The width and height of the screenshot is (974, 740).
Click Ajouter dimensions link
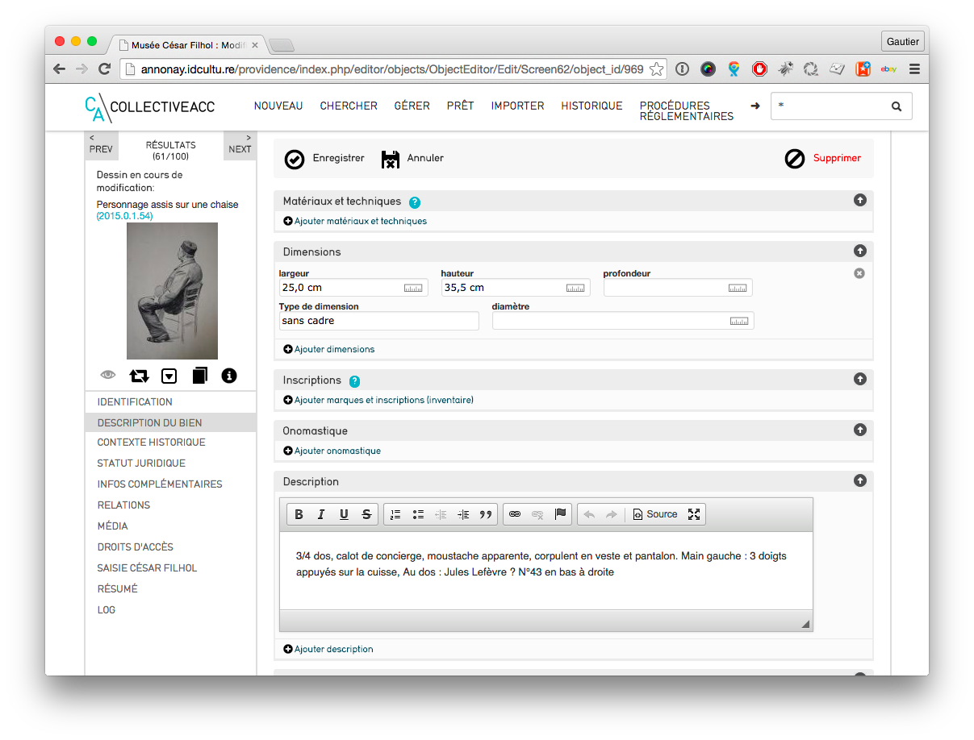[329, 349]
